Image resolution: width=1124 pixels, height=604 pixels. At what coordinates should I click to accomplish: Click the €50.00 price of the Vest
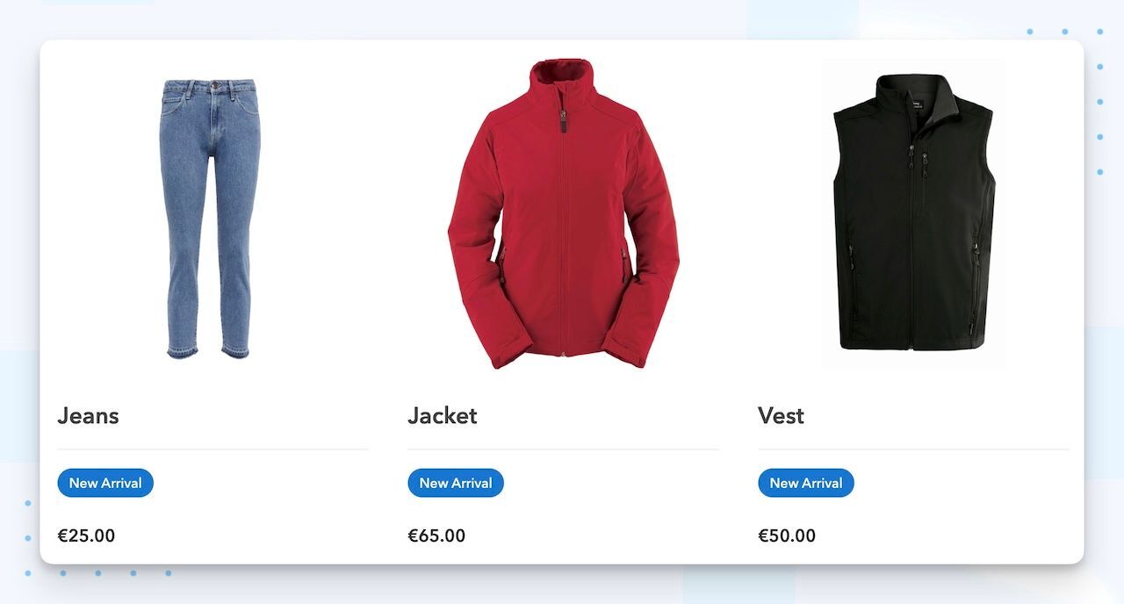click(787, 536)
